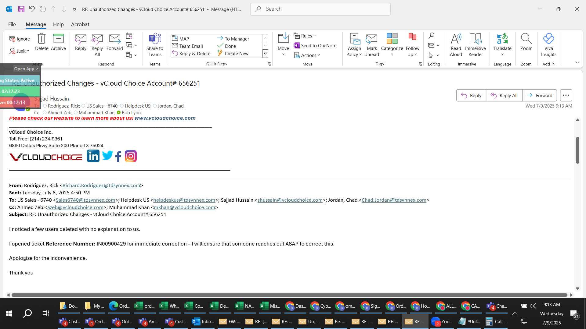Open the Twitter bird icon in signature
This screenshot has width=586, height=329.
(x=107, y=155)
